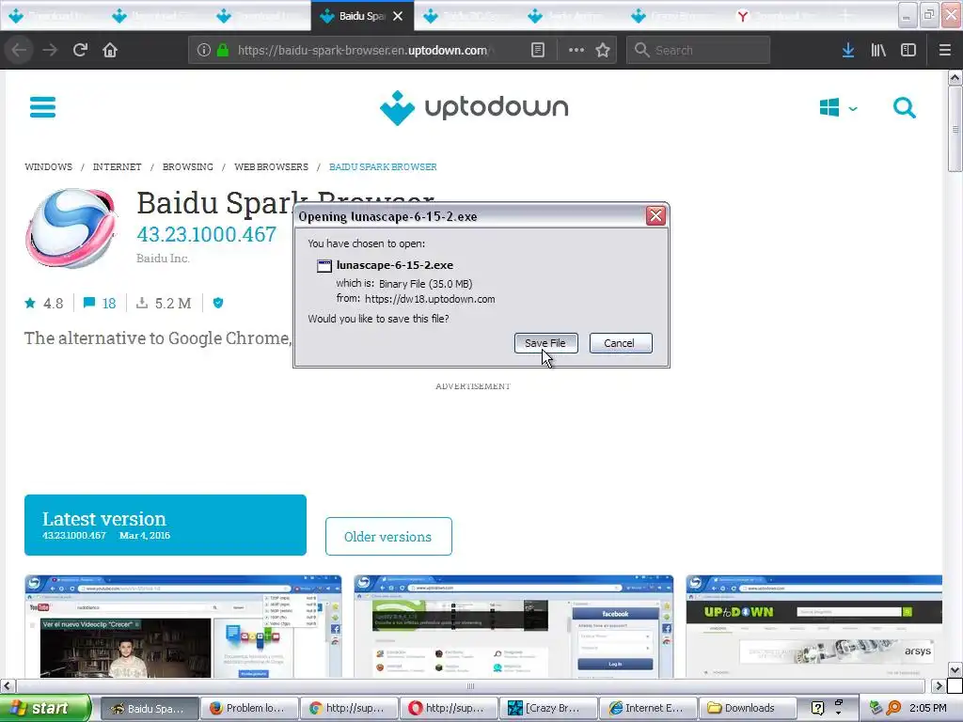Click the horizontal scrollbar left arrow
Screen dimensions: 963x722
click(7, 685)
